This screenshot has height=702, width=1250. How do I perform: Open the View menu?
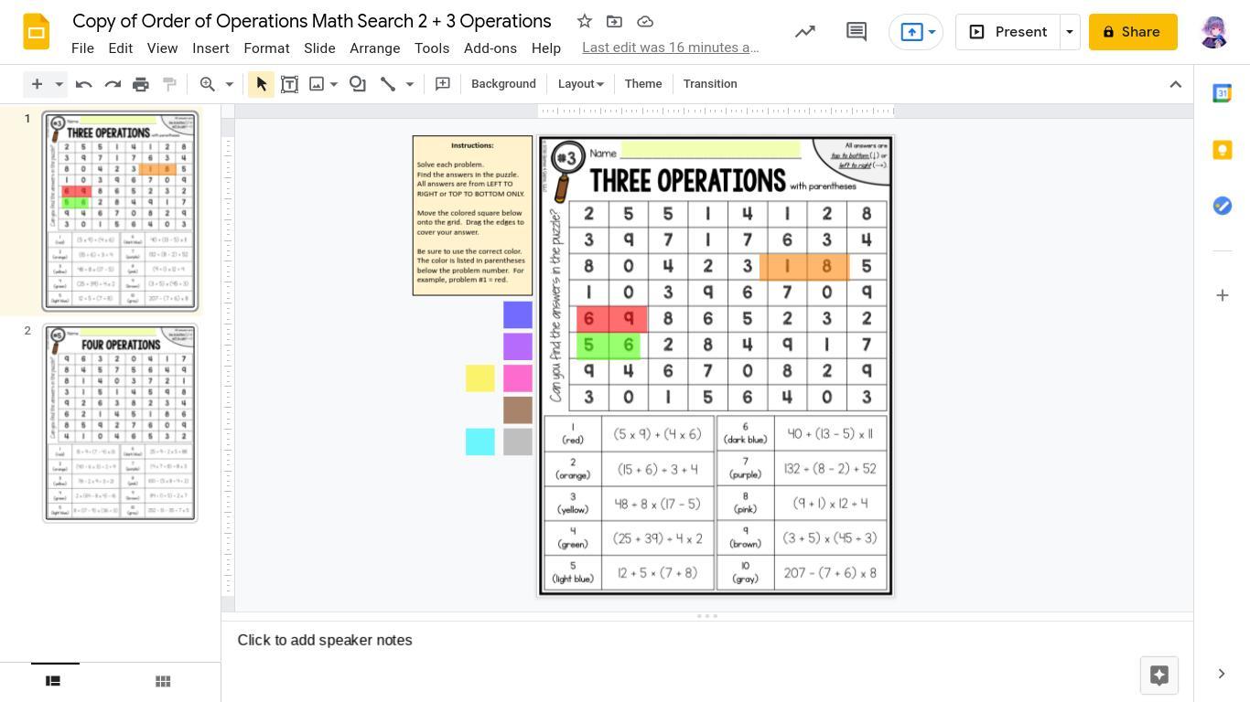tap(162, 48)
